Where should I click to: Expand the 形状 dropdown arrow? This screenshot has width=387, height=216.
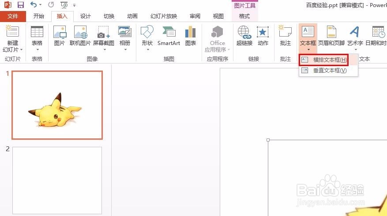(x=148, y=50)
